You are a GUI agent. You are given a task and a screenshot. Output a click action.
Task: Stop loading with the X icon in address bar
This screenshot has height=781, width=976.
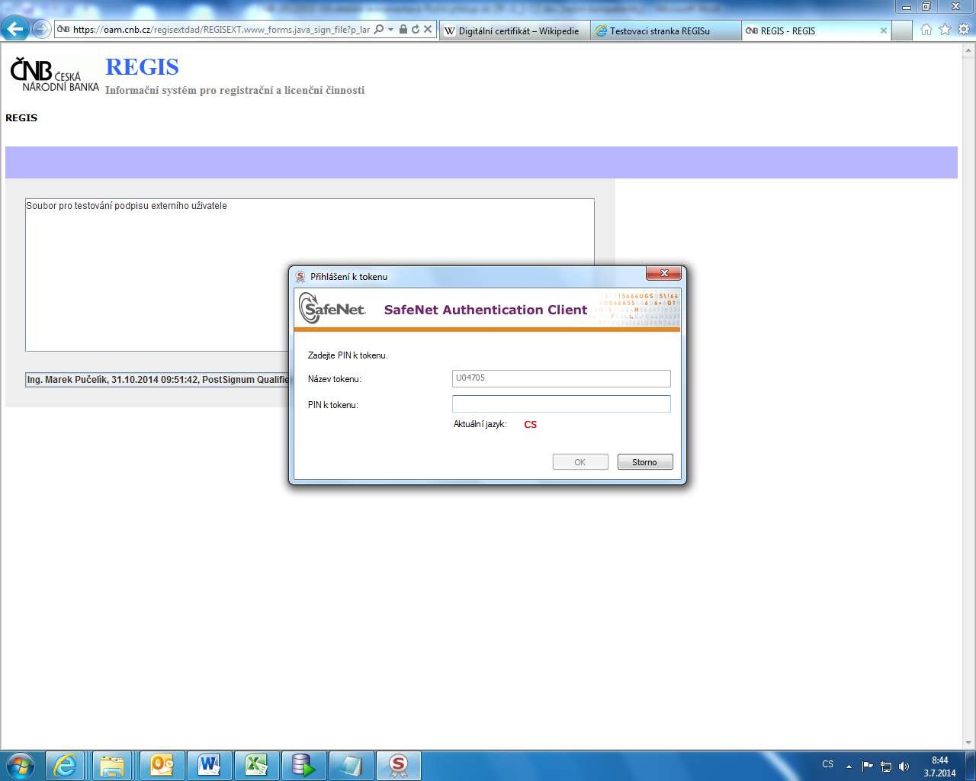coord(428,30)
